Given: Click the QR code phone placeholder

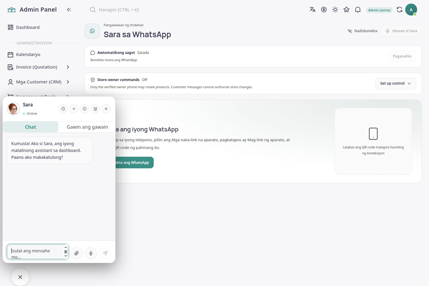Looking at the screenshot, I should click(x=373, y=142).
